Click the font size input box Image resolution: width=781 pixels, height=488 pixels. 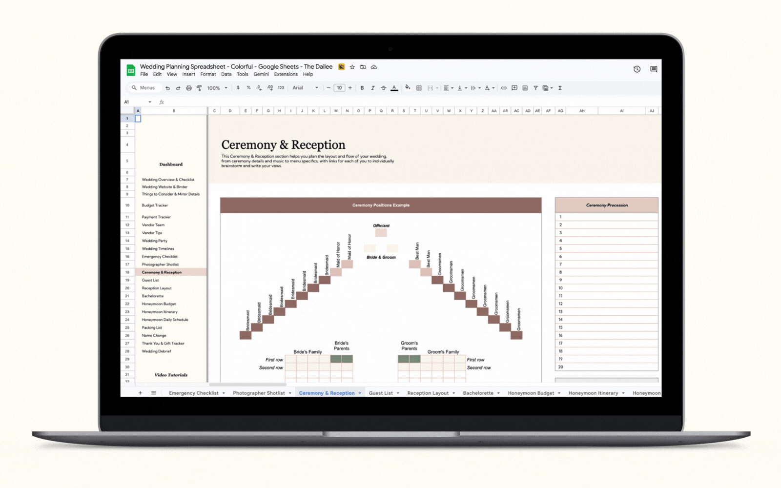pyautogui.click(x=339, y=88)
